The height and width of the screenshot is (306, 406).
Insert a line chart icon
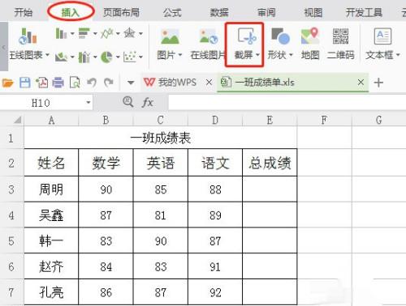coord(106,33)
